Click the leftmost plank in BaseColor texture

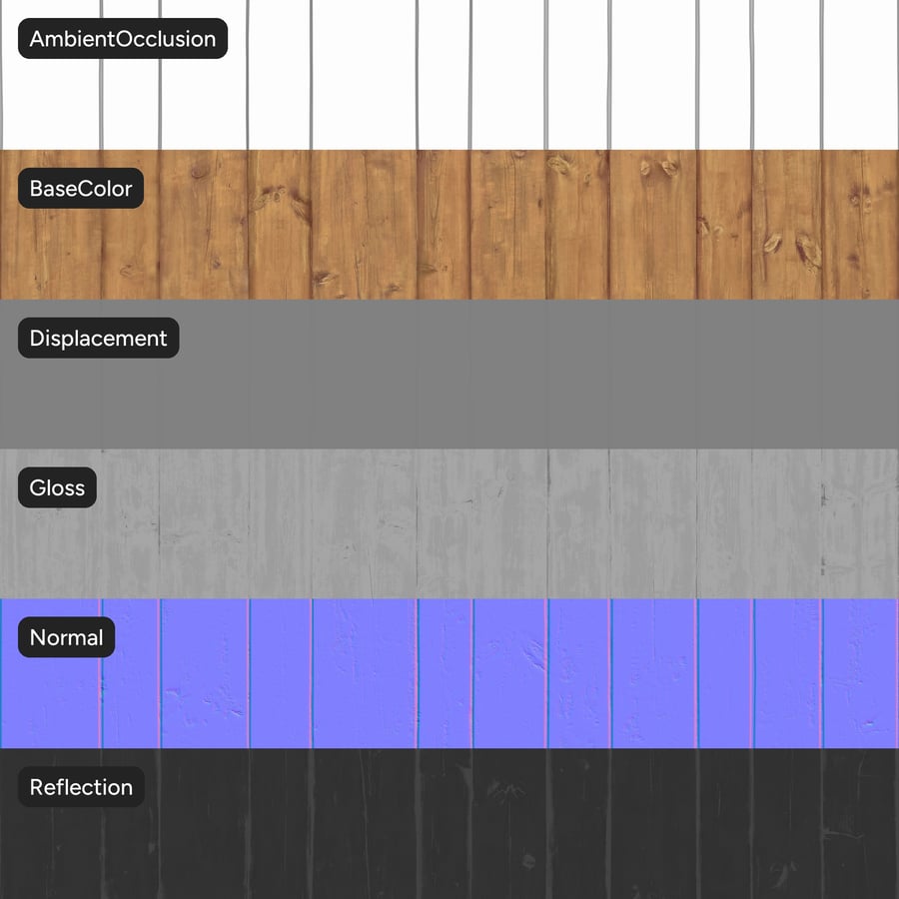click(x=50, y=250)
